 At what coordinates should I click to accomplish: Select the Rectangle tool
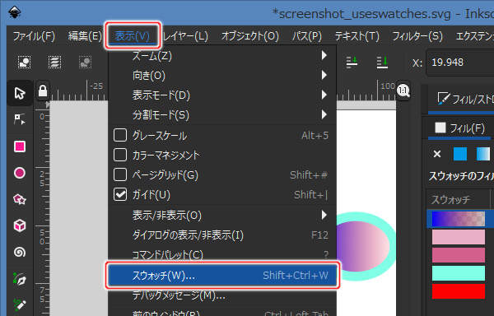[x=20, y=146]
